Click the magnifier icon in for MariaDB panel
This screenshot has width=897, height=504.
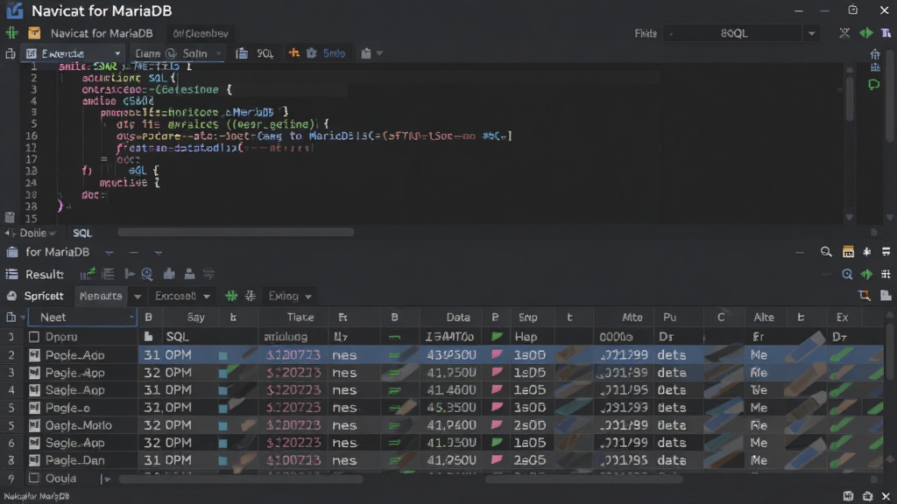pos(826,252)
